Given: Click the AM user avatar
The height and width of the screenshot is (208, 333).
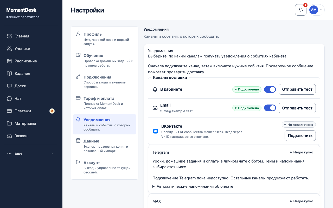Looking at the screenshot, I should click(x=314, y=10).
